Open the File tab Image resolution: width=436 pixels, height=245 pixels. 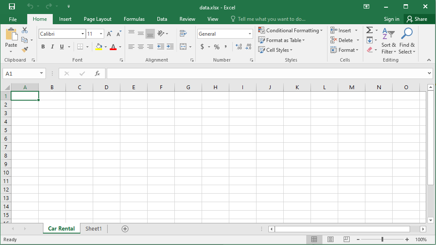(x=13, y=19)
